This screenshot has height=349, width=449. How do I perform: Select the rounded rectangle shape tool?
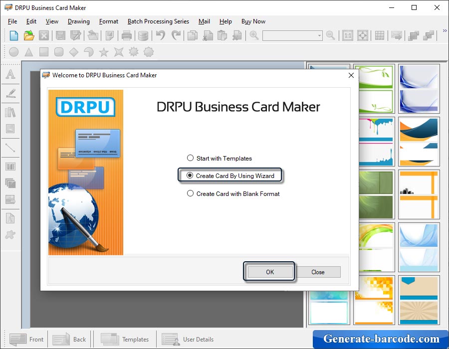(59, 52)
